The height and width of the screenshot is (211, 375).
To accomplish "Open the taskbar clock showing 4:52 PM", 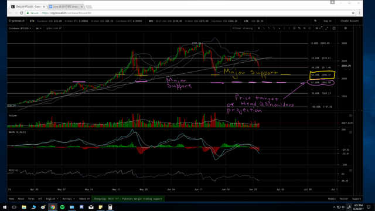I will click(358, 207).
